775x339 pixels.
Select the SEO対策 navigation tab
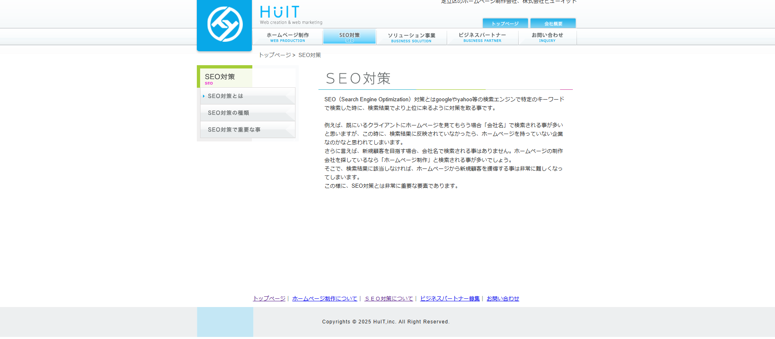tap(349, 37)
